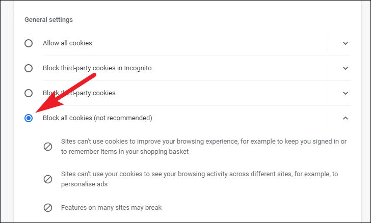
Task: Click the General settings heading
Action: pos(49,20)
